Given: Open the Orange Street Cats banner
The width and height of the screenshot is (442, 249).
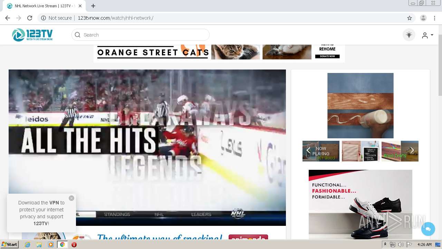Looking at the screenshot, I should click(x=219, y=54).
